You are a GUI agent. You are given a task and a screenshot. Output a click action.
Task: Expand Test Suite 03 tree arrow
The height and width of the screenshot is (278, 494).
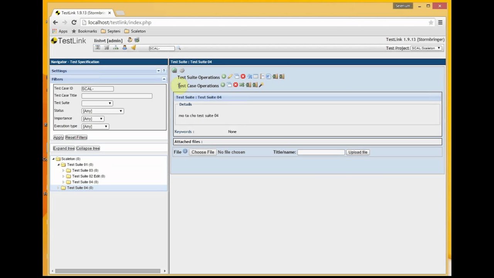[x=64, y=170]
